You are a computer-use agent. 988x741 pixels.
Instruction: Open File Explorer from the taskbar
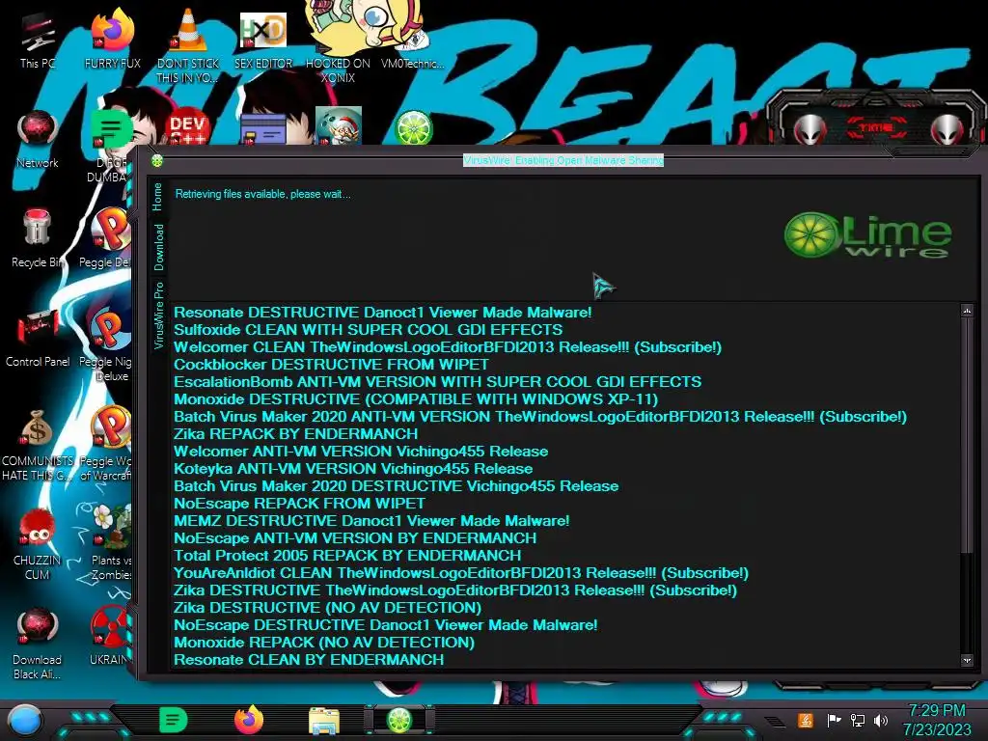pyautogui.click(x=324, y=721)
